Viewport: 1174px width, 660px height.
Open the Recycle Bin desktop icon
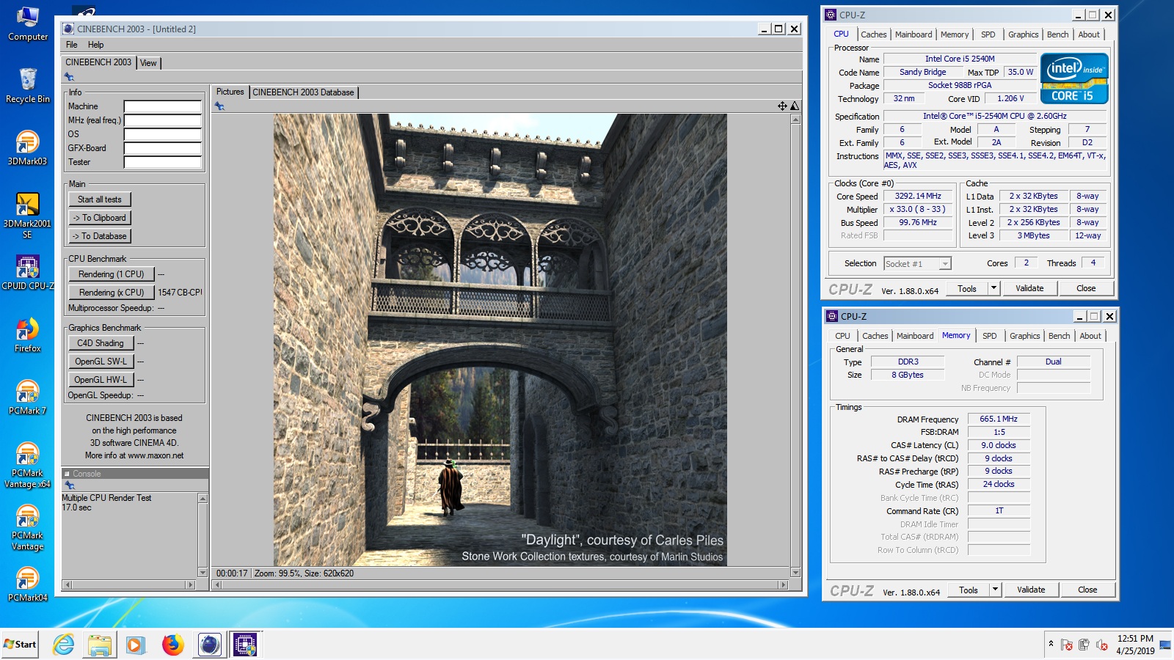pyautogui.click(x=28, y=86)
